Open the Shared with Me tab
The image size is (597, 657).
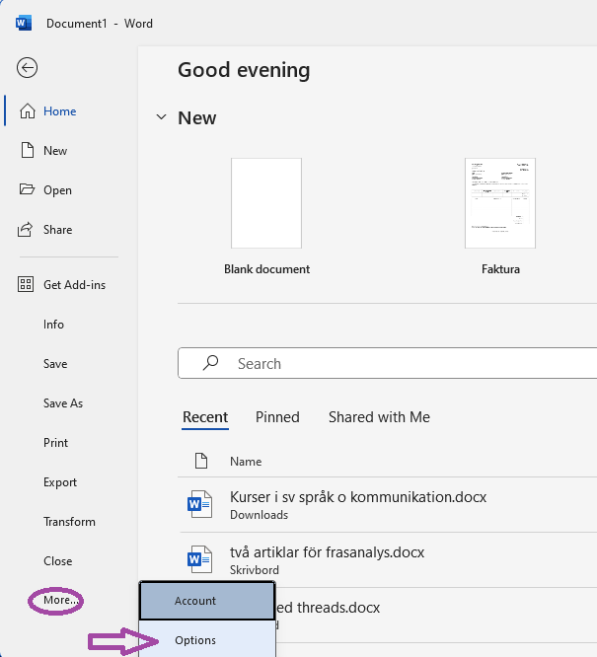(x=379, y=417)
